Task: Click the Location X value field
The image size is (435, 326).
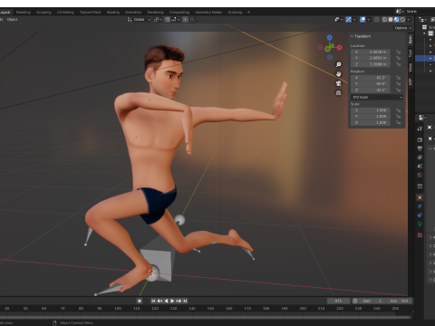Action: click(x=371, y=52)
